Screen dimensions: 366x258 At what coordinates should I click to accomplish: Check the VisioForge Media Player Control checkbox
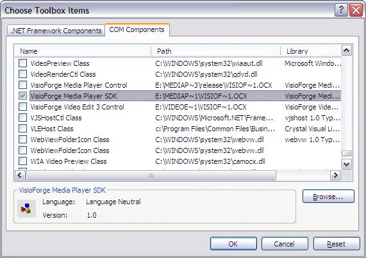pyautogui.click(x=22, y=85)
